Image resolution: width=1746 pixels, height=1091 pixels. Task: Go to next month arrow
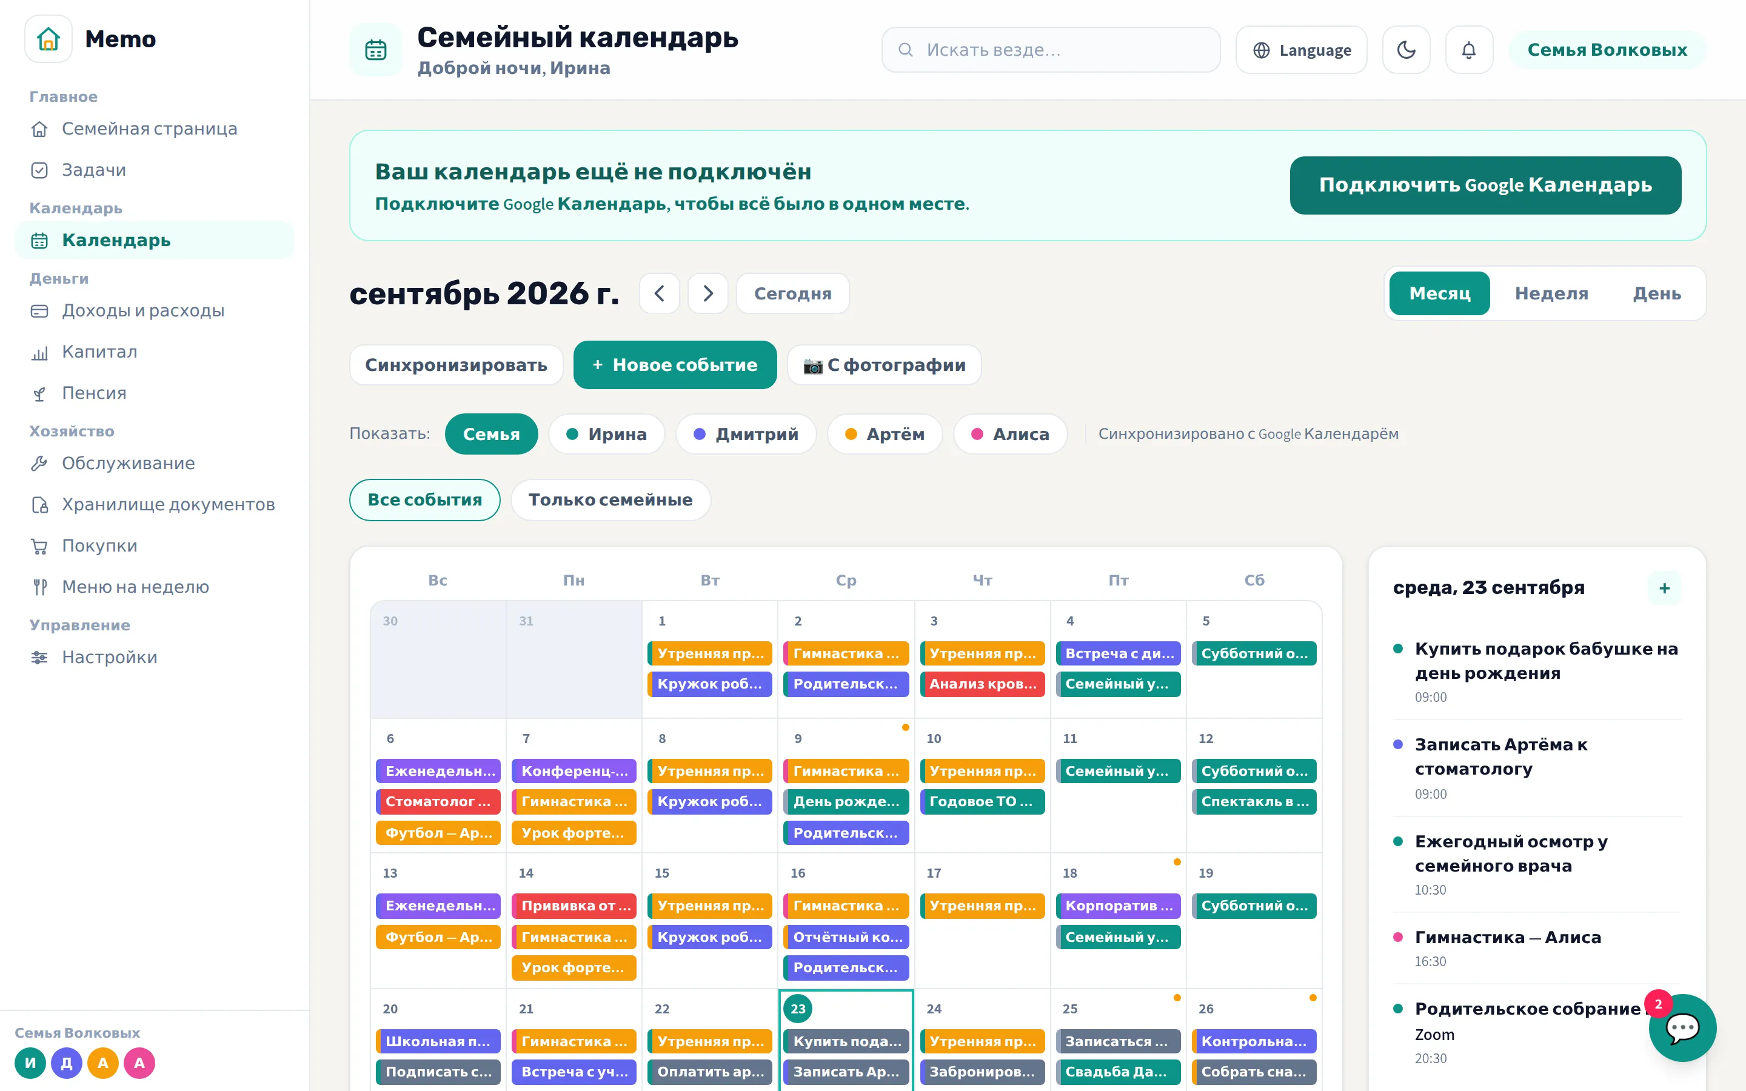707,294
